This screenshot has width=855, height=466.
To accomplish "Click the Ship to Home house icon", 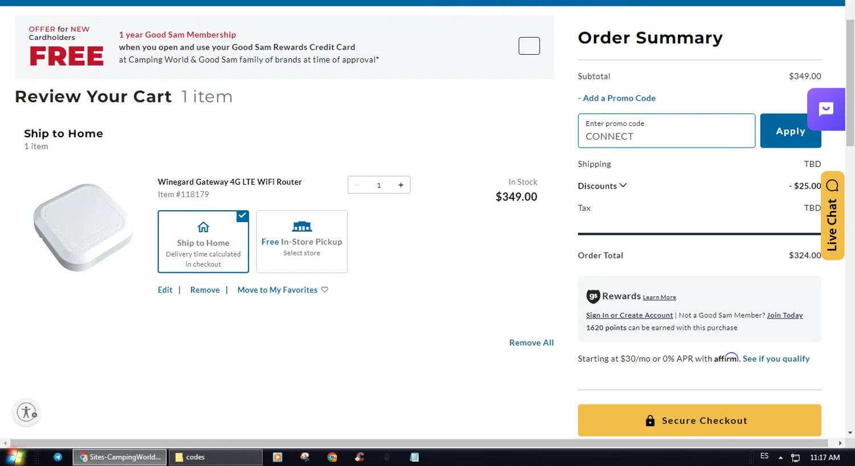I will [203, 227].
